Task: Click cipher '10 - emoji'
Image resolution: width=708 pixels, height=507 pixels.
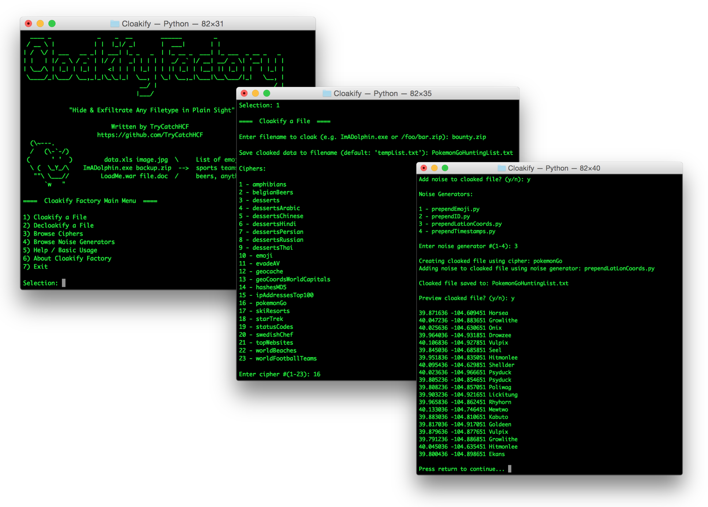Action: point(256,255)
